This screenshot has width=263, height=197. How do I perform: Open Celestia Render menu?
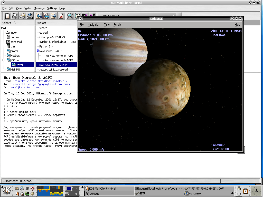click(117, 25)
